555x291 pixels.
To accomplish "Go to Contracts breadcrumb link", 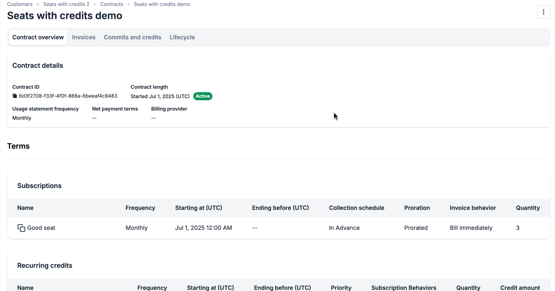I will (x=111, y=4).
